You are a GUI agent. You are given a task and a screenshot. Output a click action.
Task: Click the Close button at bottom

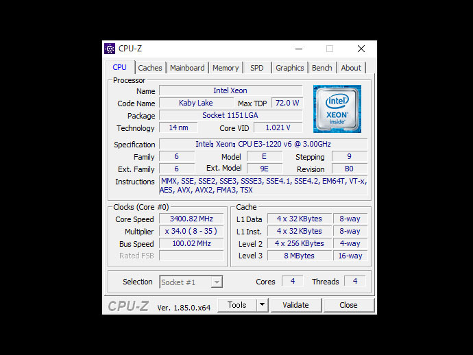(348, 305)
